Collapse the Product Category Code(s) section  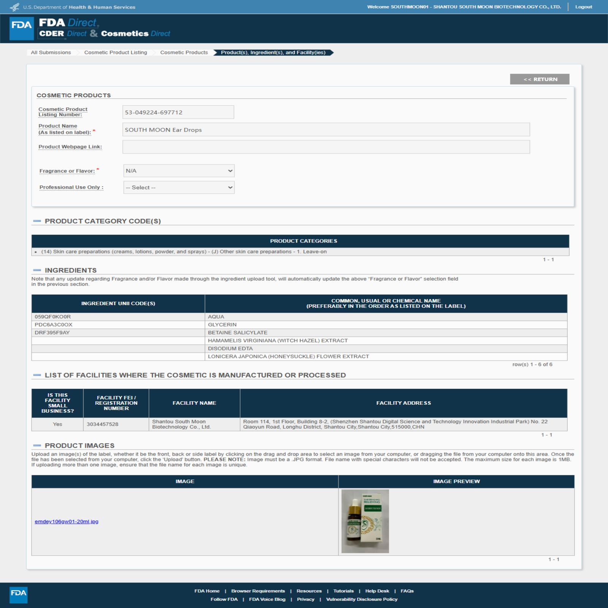point(37,221)
